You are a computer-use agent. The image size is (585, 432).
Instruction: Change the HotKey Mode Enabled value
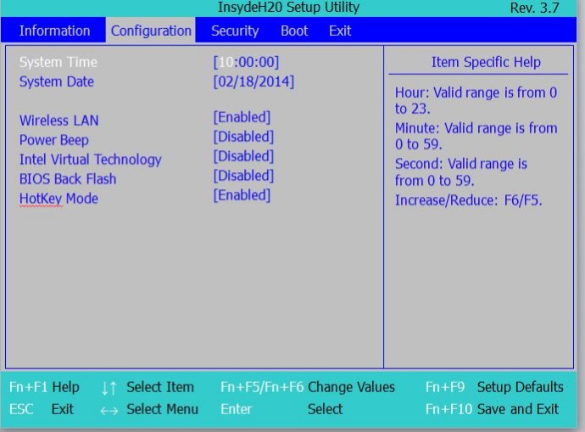pyautogui.click(x=242, y=195)
